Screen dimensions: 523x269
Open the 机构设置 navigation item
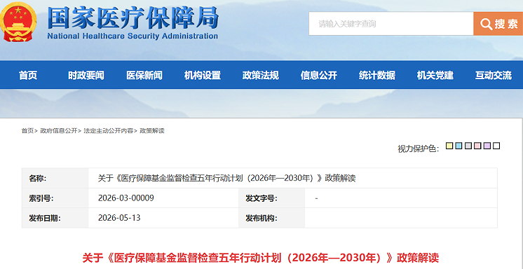pyautogui.click(x=203, y=76)
